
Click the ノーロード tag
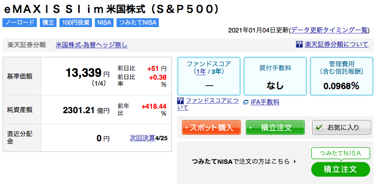(20, 23)
